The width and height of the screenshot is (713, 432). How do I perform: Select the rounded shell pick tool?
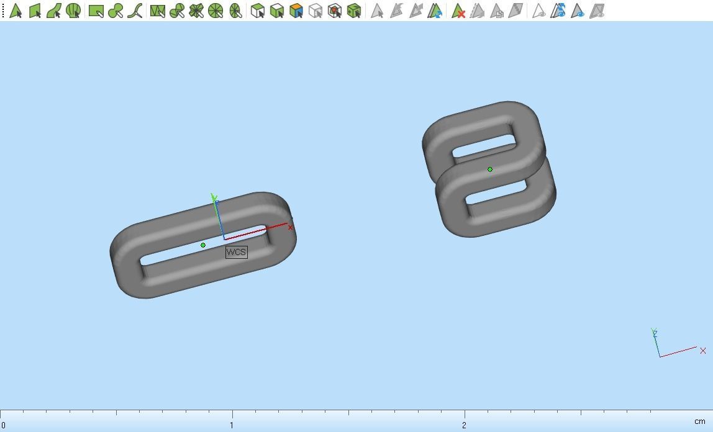(73, 11)
